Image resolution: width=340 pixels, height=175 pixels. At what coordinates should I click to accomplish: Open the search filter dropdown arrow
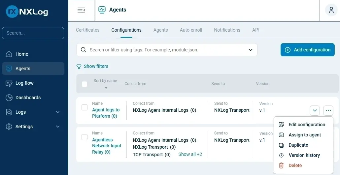point(251,50)
